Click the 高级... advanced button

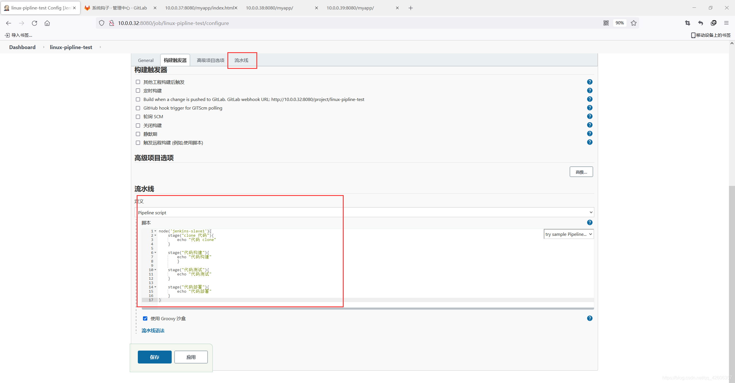(581, 172)
